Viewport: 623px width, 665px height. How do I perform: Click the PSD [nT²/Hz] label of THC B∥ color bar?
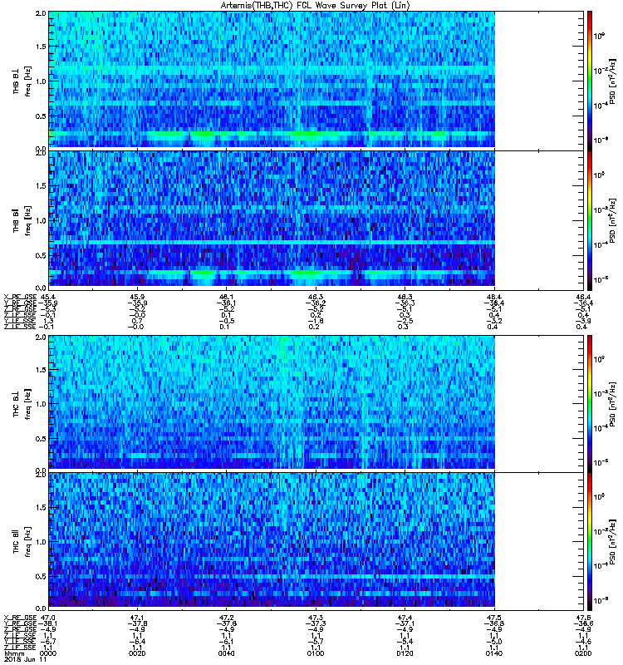(612, 542)
